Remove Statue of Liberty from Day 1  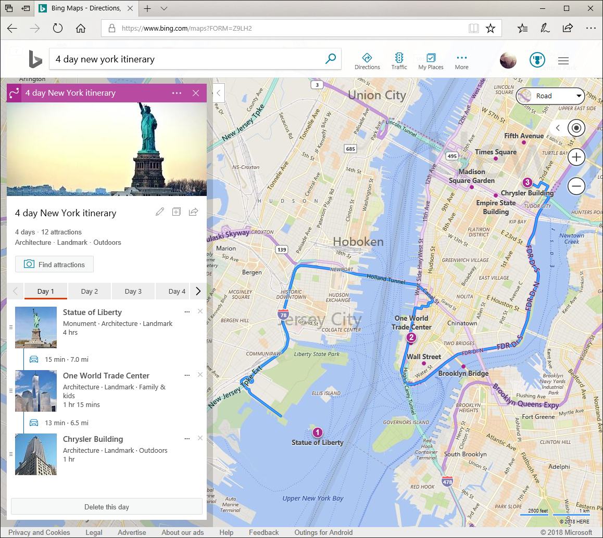pyautogui.click(x=200, y=311)
